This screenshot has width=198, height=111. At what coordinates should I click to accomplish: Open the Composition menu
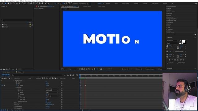point(11,1)
